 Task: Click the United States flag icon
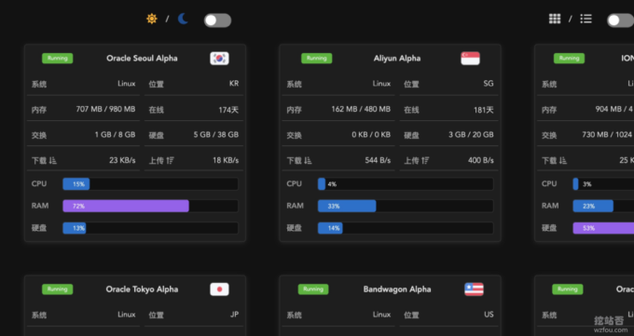(x=474, y=289)
